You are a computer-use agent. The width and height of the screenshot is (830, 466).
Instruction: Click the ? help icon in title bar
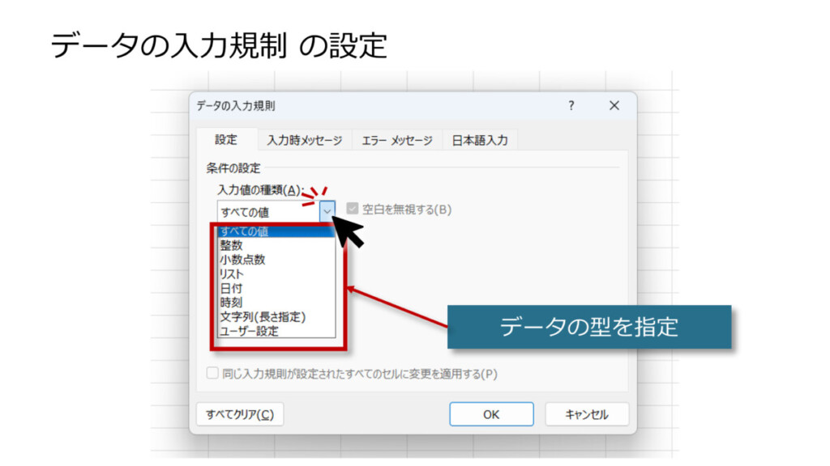click(x=571, y=106)
